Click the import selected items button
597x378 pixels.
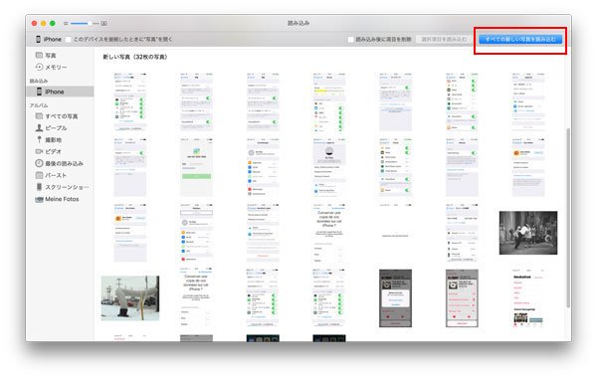pyautogui.click(x=444, y=39)
